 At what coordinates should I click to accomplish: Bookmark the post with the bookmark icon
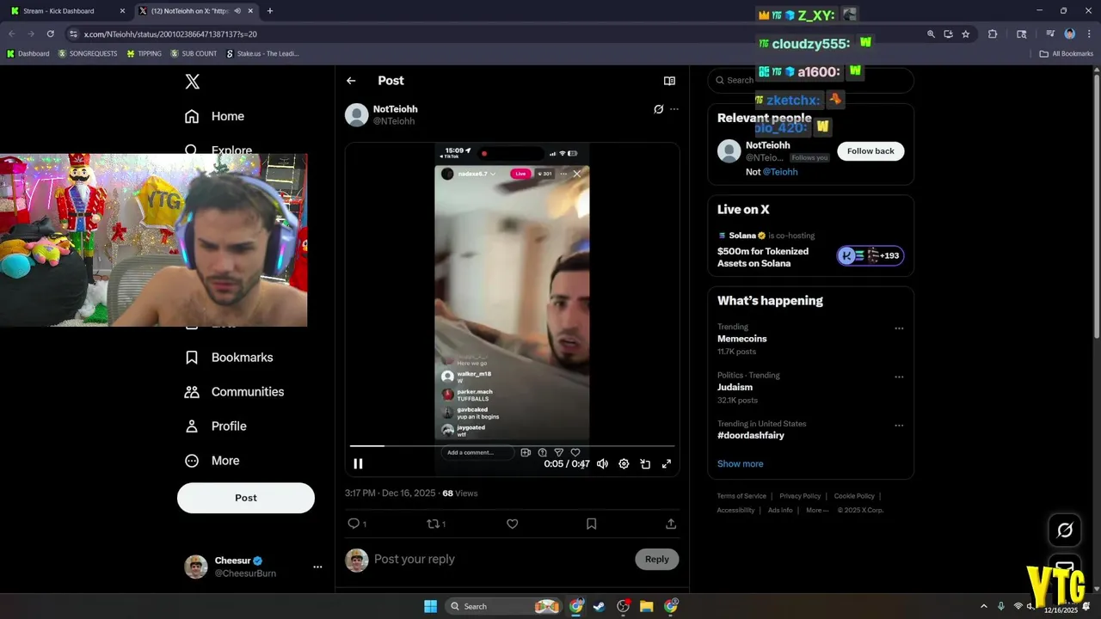tap(591, 524)
